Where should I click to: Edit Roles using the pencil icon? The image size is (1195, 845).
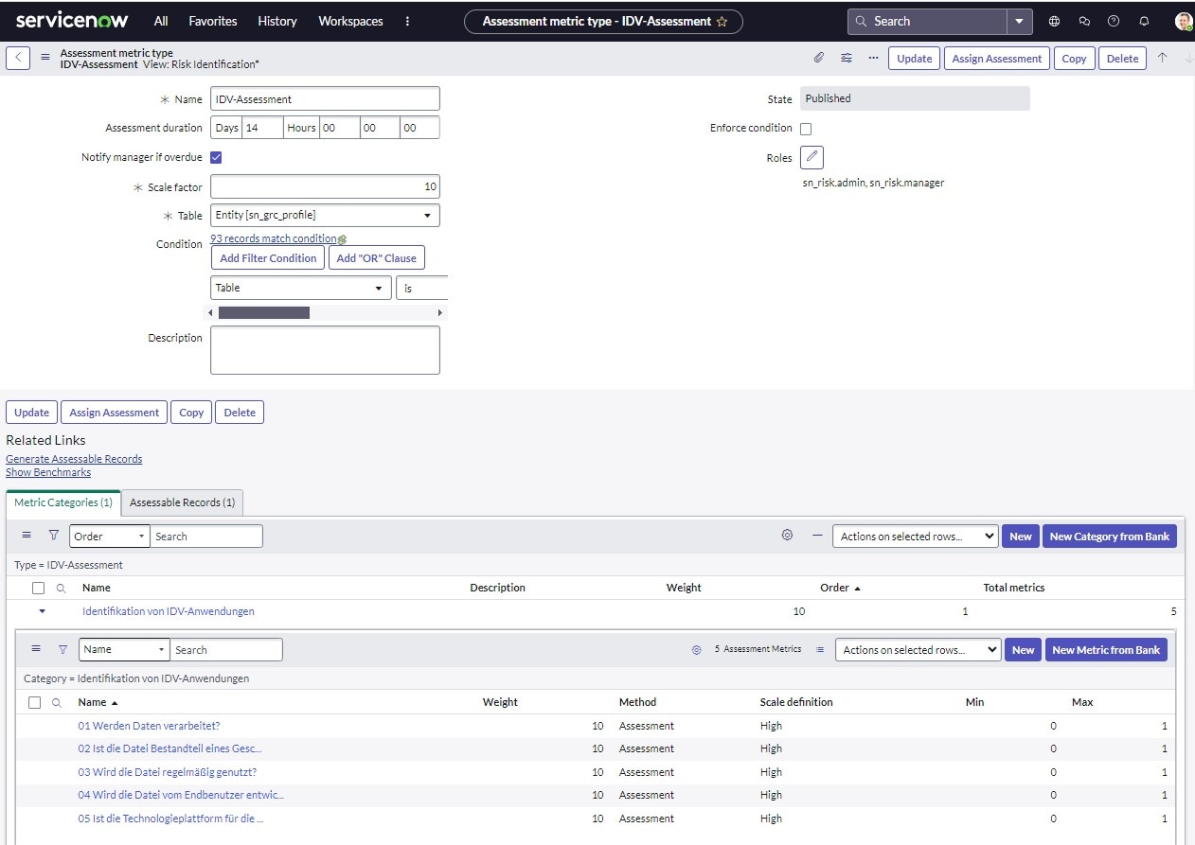tap(811, 157)
